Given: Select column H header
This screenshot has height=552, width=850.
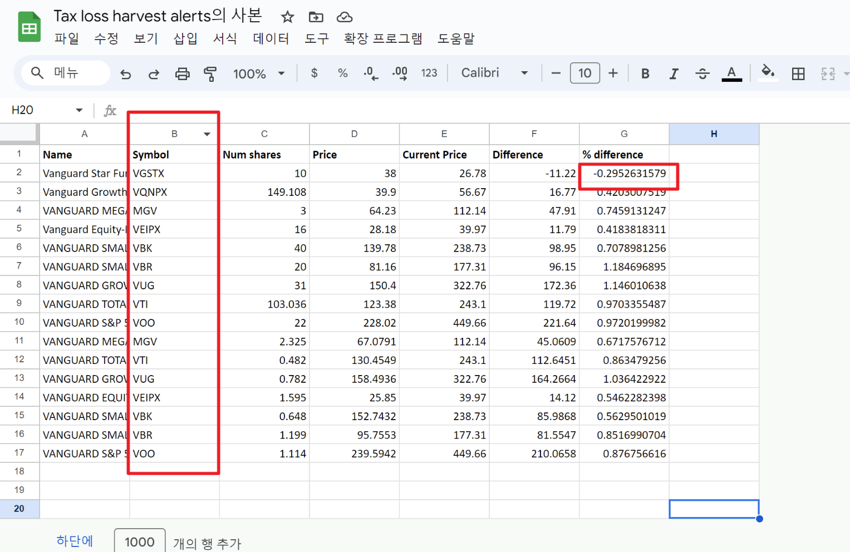Looking at the screenshot, I should pos(714,134).
